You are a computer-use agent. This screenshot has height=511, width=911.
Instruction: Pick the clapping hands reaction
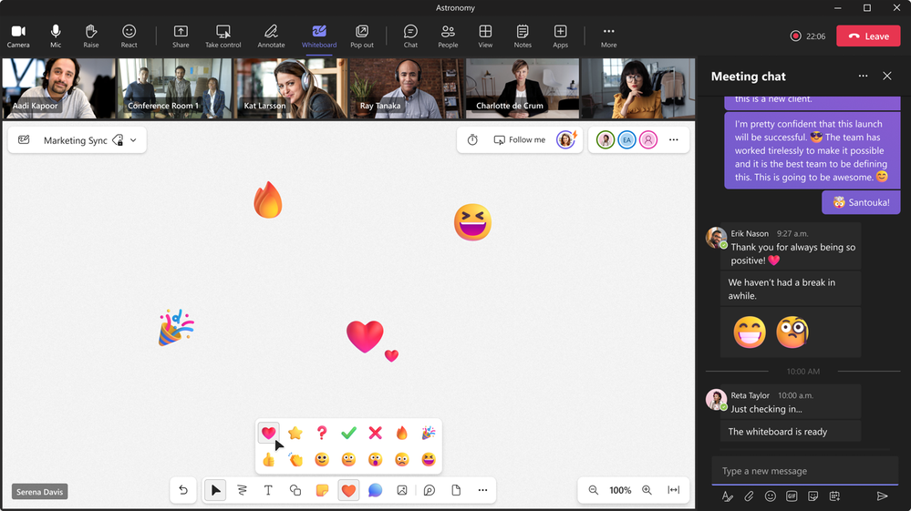point(295,459)
